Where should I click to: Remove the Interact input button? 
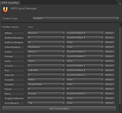[109, 75]
